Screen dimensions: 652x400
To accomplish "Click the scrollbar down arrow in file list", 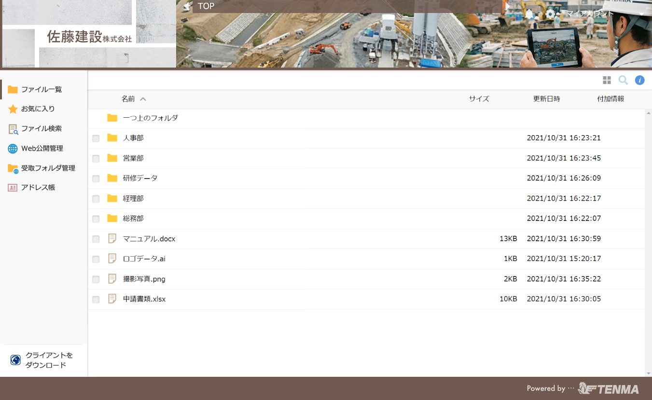I will pos(648,373).
